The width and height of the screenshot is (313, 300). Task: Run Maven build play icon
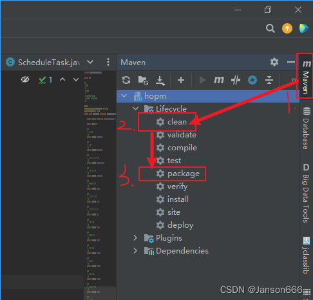pyautogui.click(x=202, y=80)
